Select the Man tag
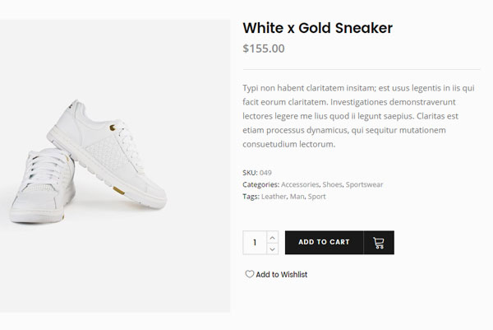The image size is (493, 330). tap(297, 197)
